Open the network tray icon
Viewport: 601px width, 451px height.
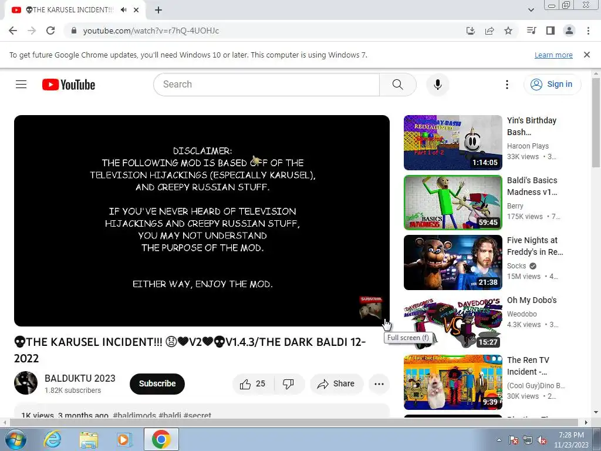[x=528, y=440]
